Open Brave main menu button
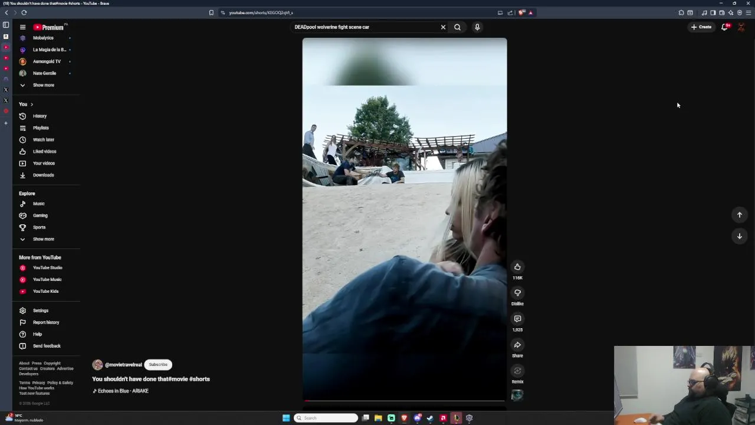The height and width of the screenshot is (425, 755). tap(749, 12)
